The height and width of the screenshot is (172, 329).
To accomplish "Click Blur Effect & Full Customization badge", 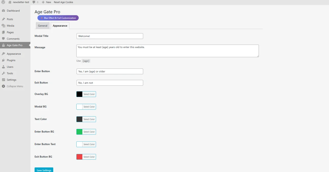I will pyautogui.click(x=58, y=18).
